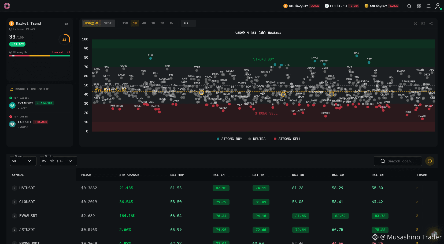Switch to the SPOT tab
Image resolution: width=444 pixels, height=244 pixels.
point(108,24)
